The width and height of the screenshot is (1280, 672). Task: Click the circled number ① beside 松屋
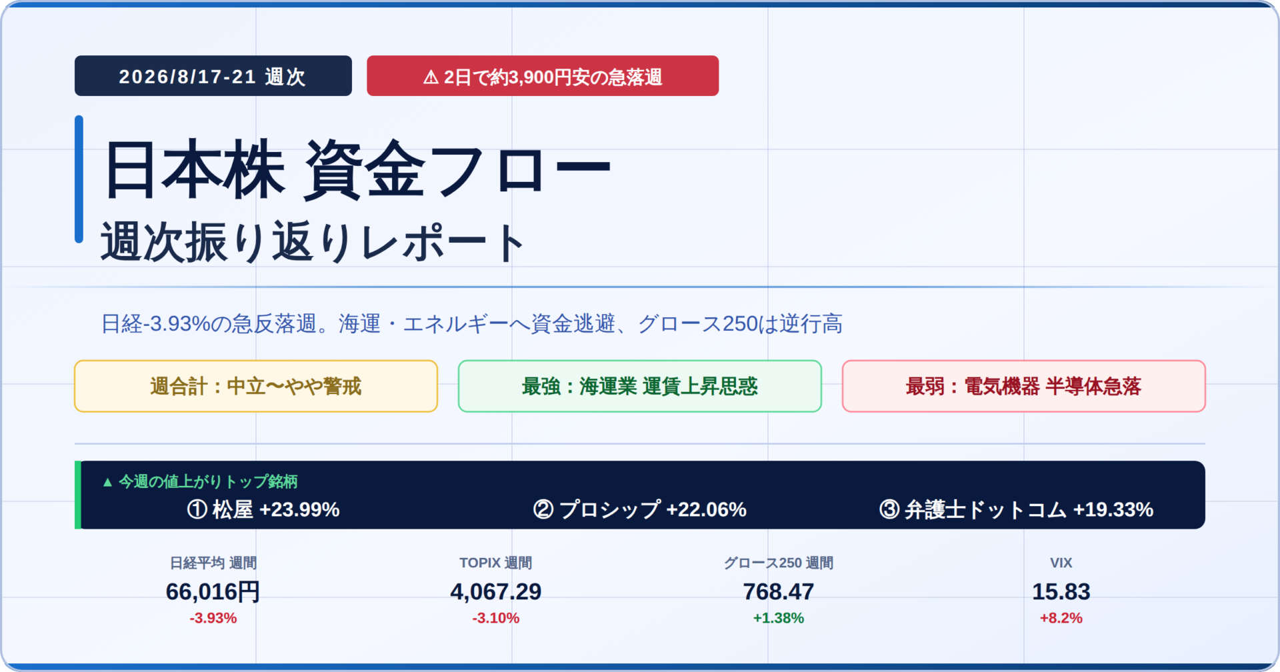point(197,509)
